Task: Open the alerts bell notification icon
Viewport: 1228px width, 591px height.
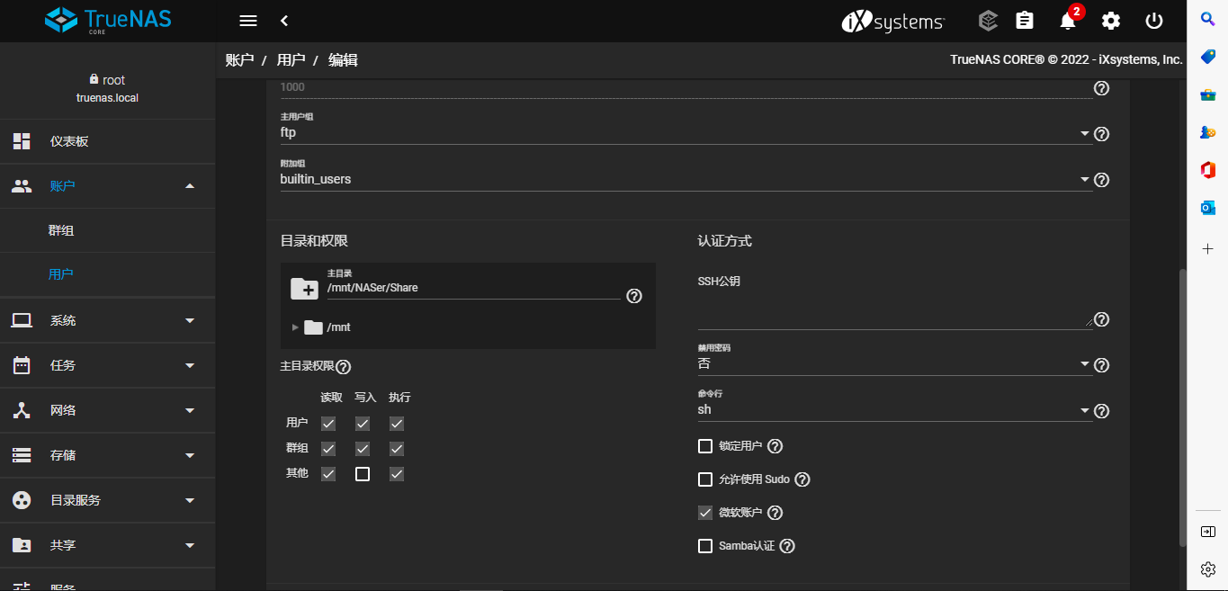Action: pyautogui.click(x=1068, y=21)
